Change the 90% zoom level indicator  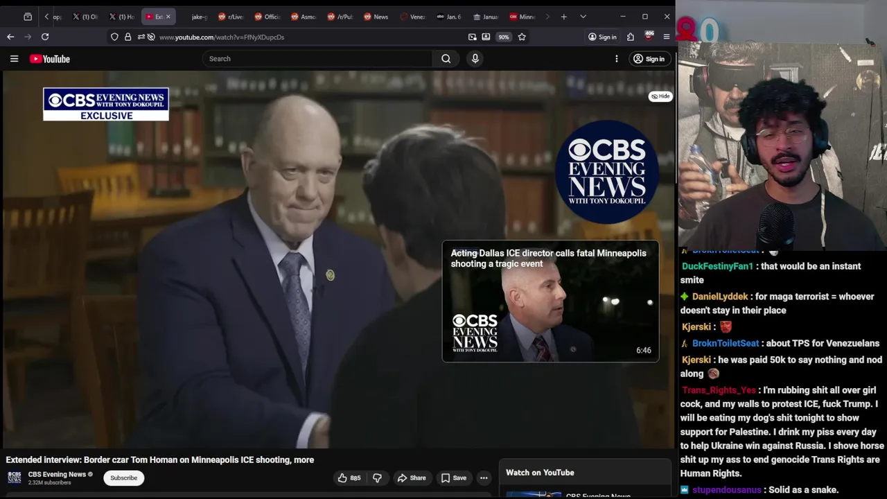[x=504, y=37]
